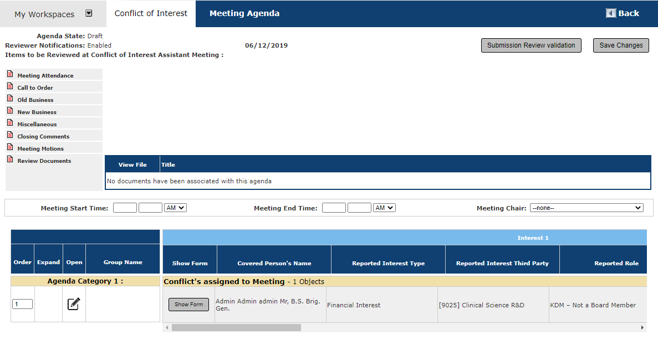This screenshot has height=340, width=658.
Task: Go back using the Back button
Action: [623, 13]
